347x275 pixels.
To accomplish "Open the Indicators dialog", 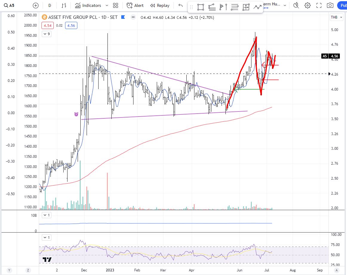I will click(88, 6).
